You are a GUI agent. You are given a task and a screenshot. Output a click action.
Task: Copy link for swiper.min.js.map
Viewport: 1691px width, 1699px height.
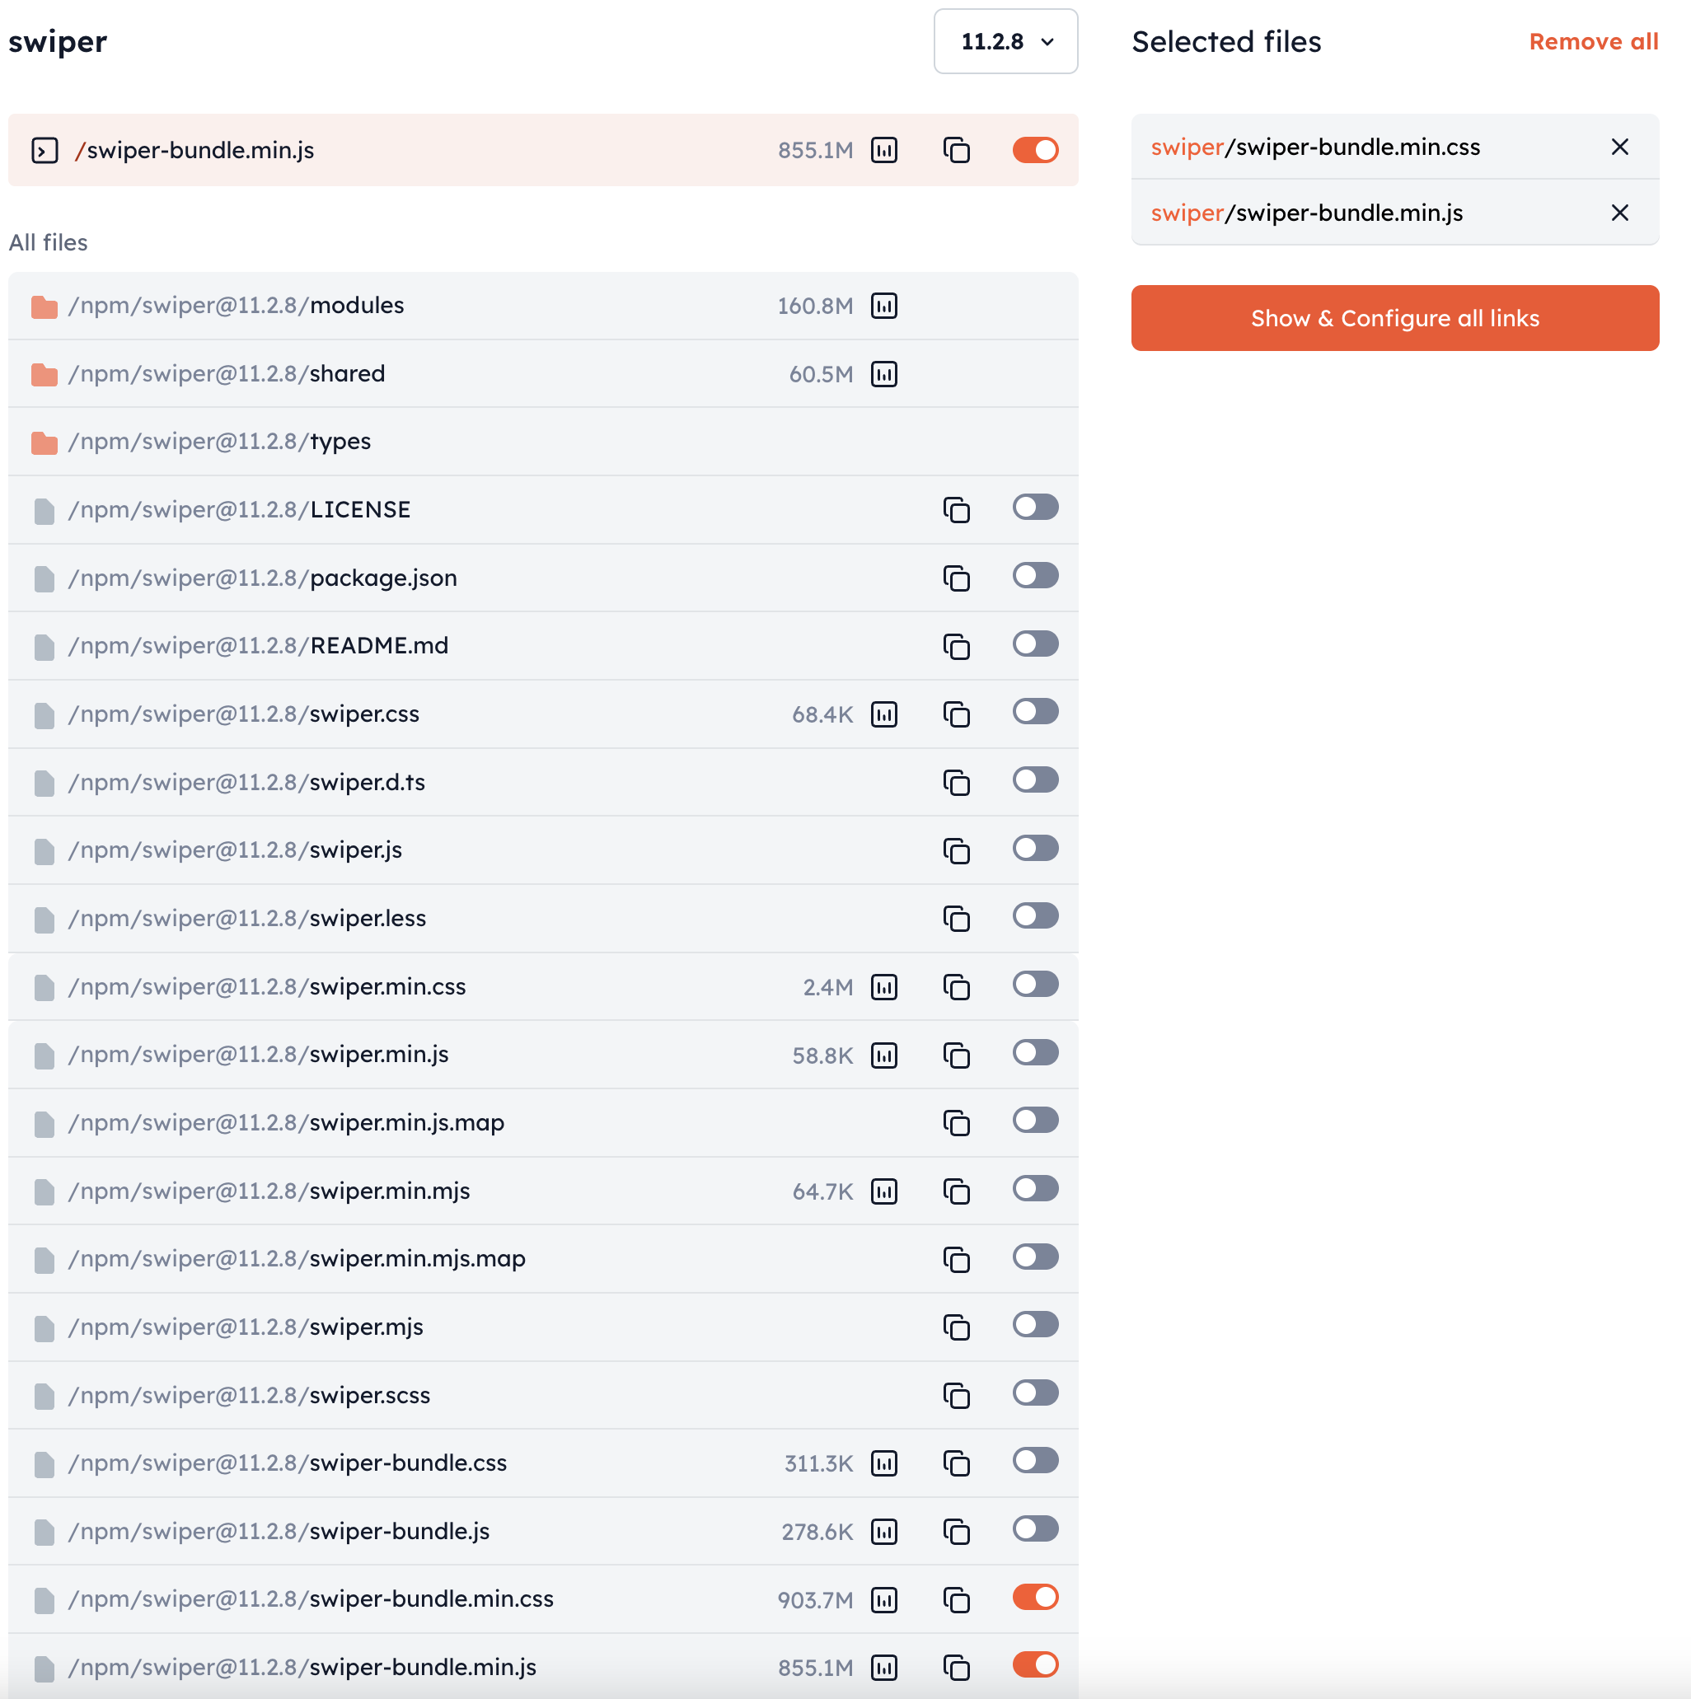956,1123
